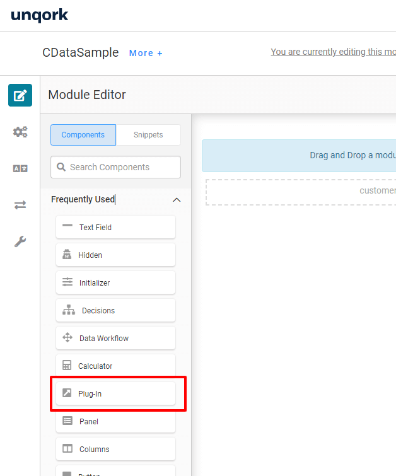Click the translation language icon in sidebar
This screenshot has width=396, height=476.
point(20,168)
